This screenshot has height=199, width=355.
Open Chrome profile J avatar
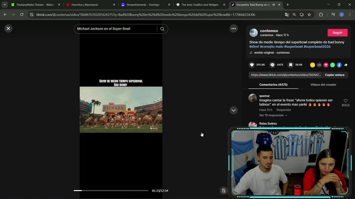point(342,15)
